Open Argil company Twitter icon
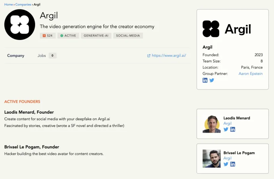This screenshot has width=274, height=179. pos(212,80)
